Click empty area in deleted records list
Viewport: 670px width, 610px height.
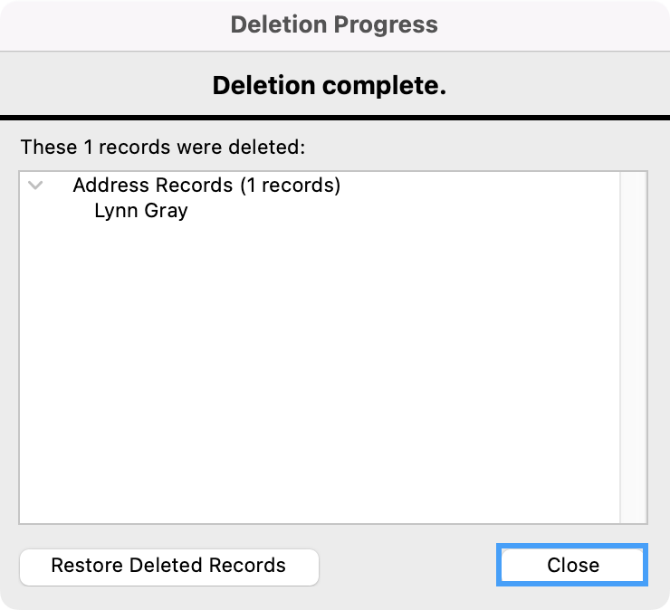click(317, 380)
